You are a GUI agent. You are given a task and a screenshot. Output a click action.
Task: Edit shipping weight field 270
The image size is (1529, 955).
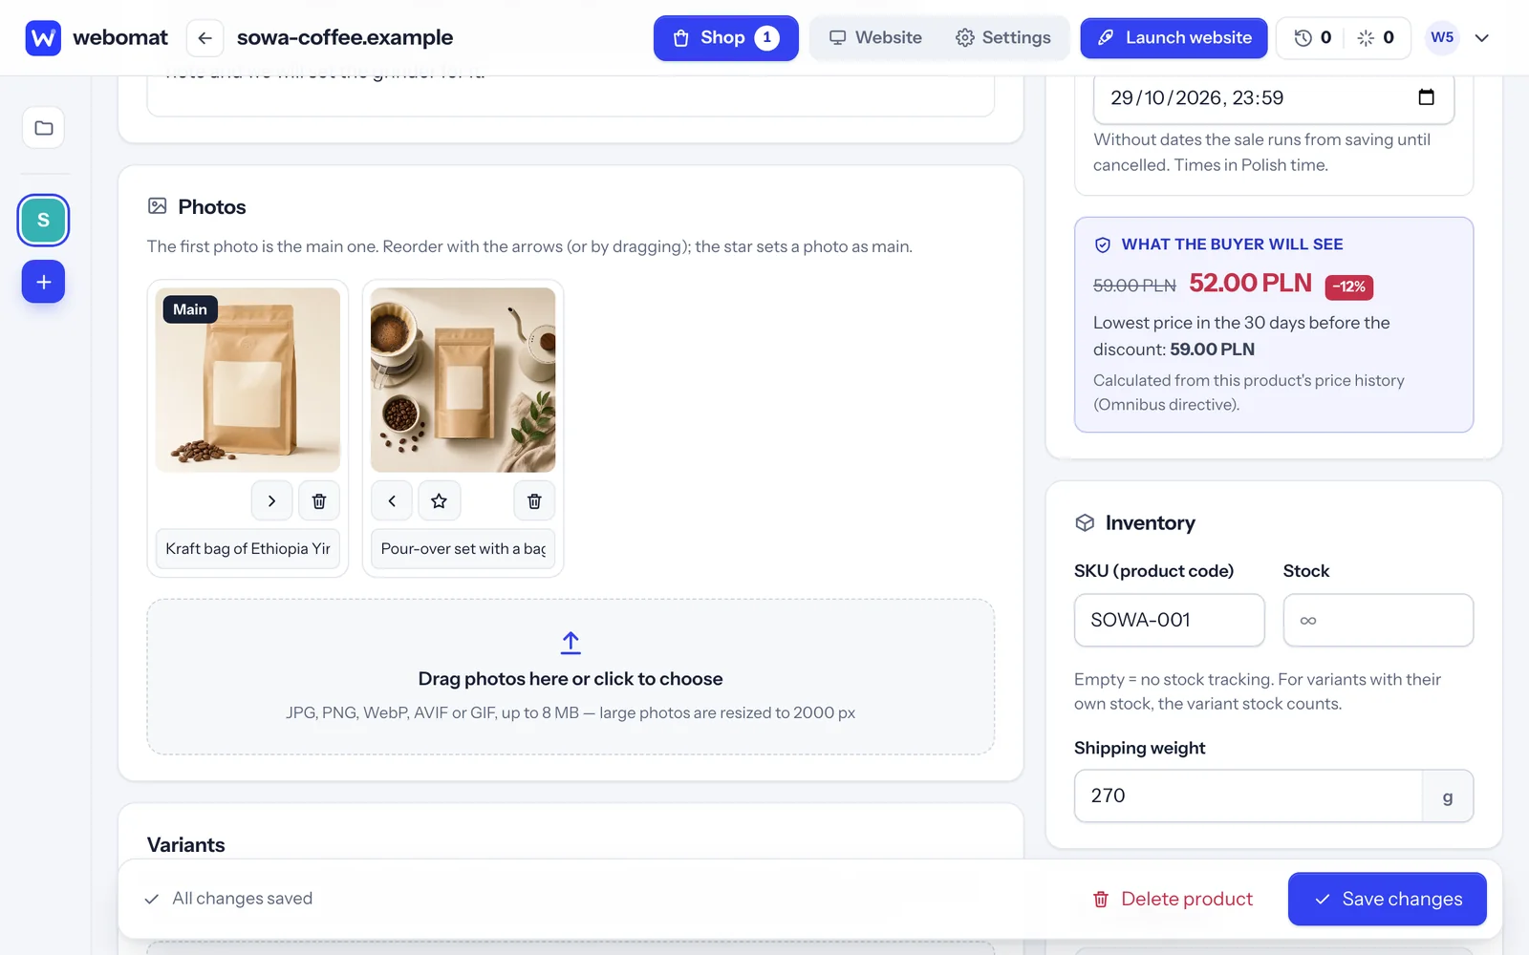tap(1248, 796)
